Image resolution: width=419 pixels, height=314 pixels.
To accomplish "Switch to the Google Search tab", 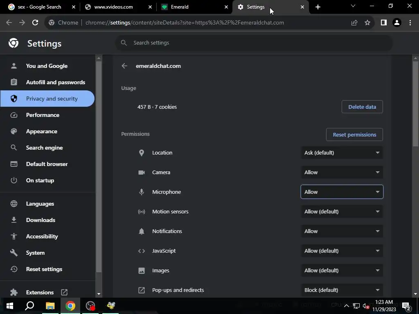I will click(x=42, y=7).
